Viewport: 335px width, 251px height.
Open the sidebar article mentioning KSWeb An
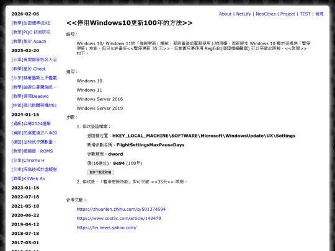(28, 178)
